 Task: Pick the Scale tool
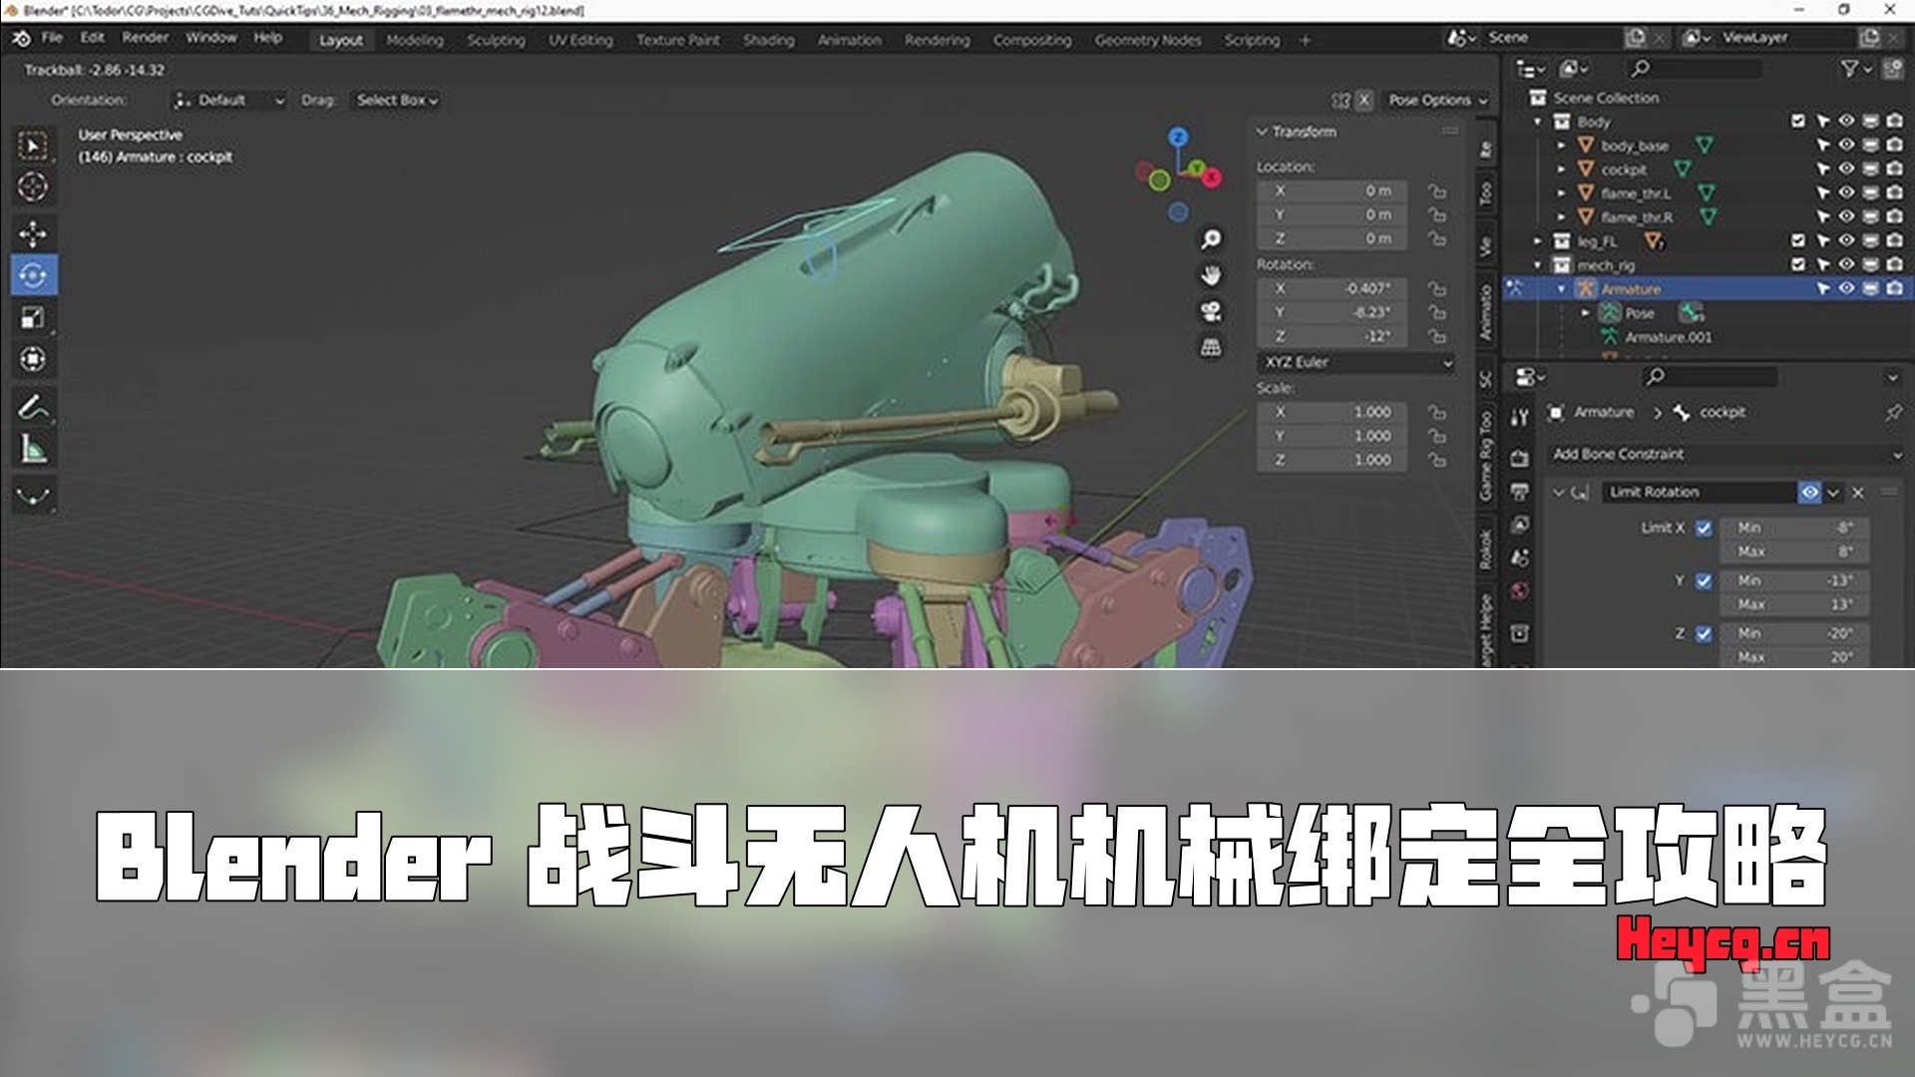(x=33, y=317)
